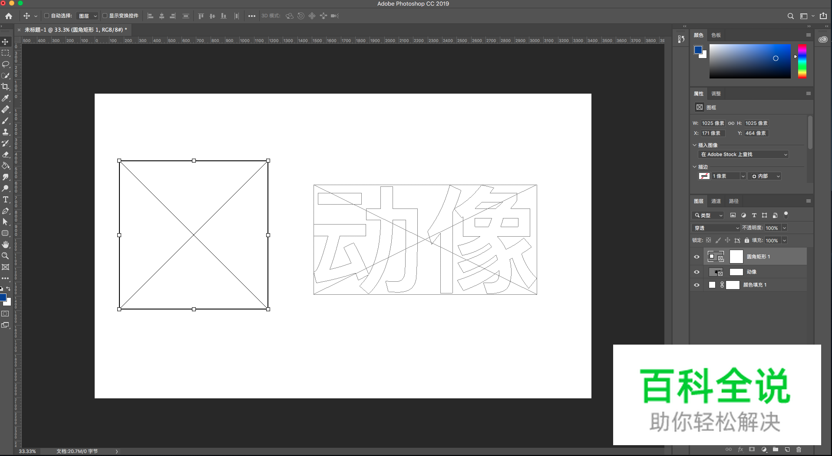The height and width of the screenshot is (456, 832).
Task: Pick a hue on the color spectrum strip
Action: pos(802,62)
